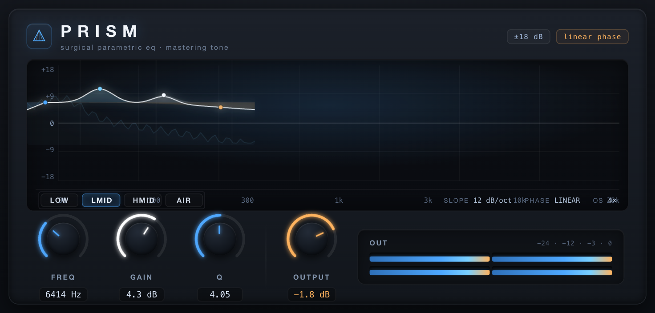Click the 300 frequency axis label
The width and height of the screenshot is (655, 313).
(247, 201)
